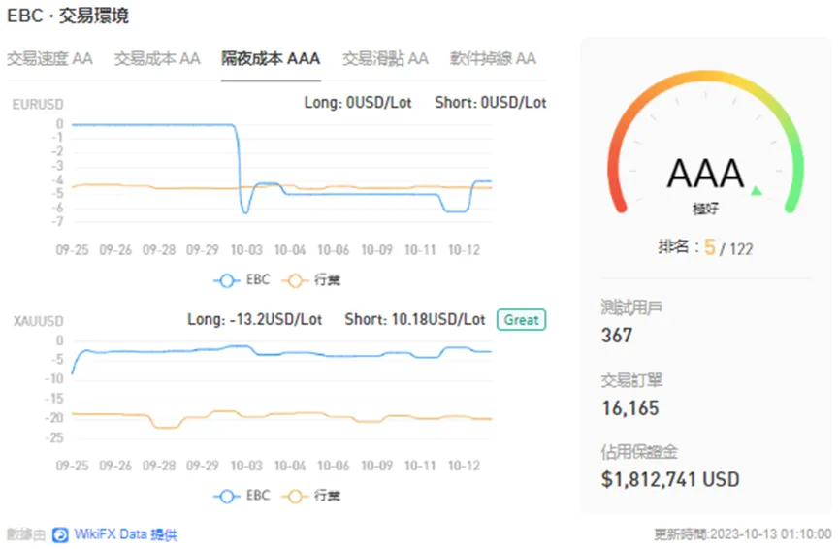Open the WikiFX Data 提供 link
This screenshot has height=549, width=839.
click(126, 534)
